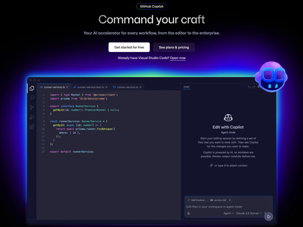Viewport: 303px width, 227px height.
Task: Open the Search magnifier in activity bar
Action: pos(32,98)
